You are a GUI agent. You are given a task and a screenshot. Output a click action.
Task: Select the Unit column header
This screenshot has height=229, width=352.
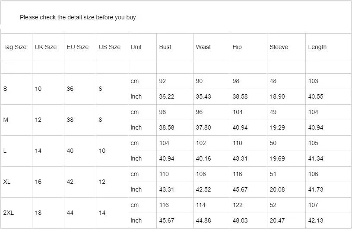tap(136, 47)
